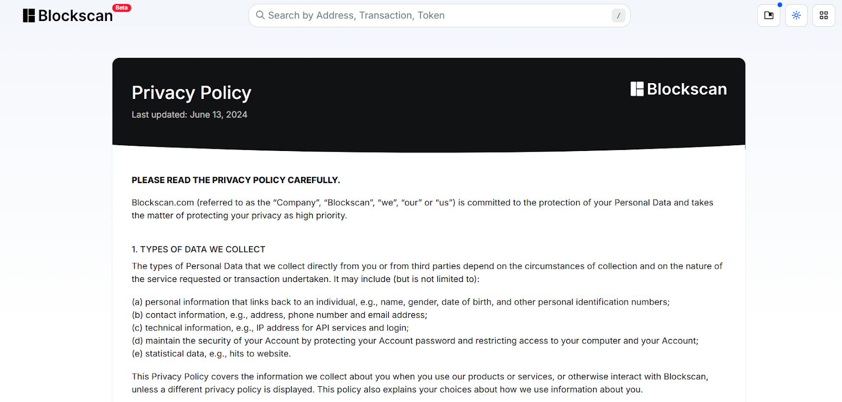Click item (a) personal information line

click(x=400, y=302)
